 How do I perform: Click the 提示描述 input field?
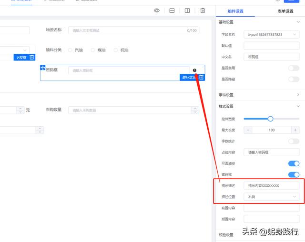pyautogui.click(x=271, y=186)
